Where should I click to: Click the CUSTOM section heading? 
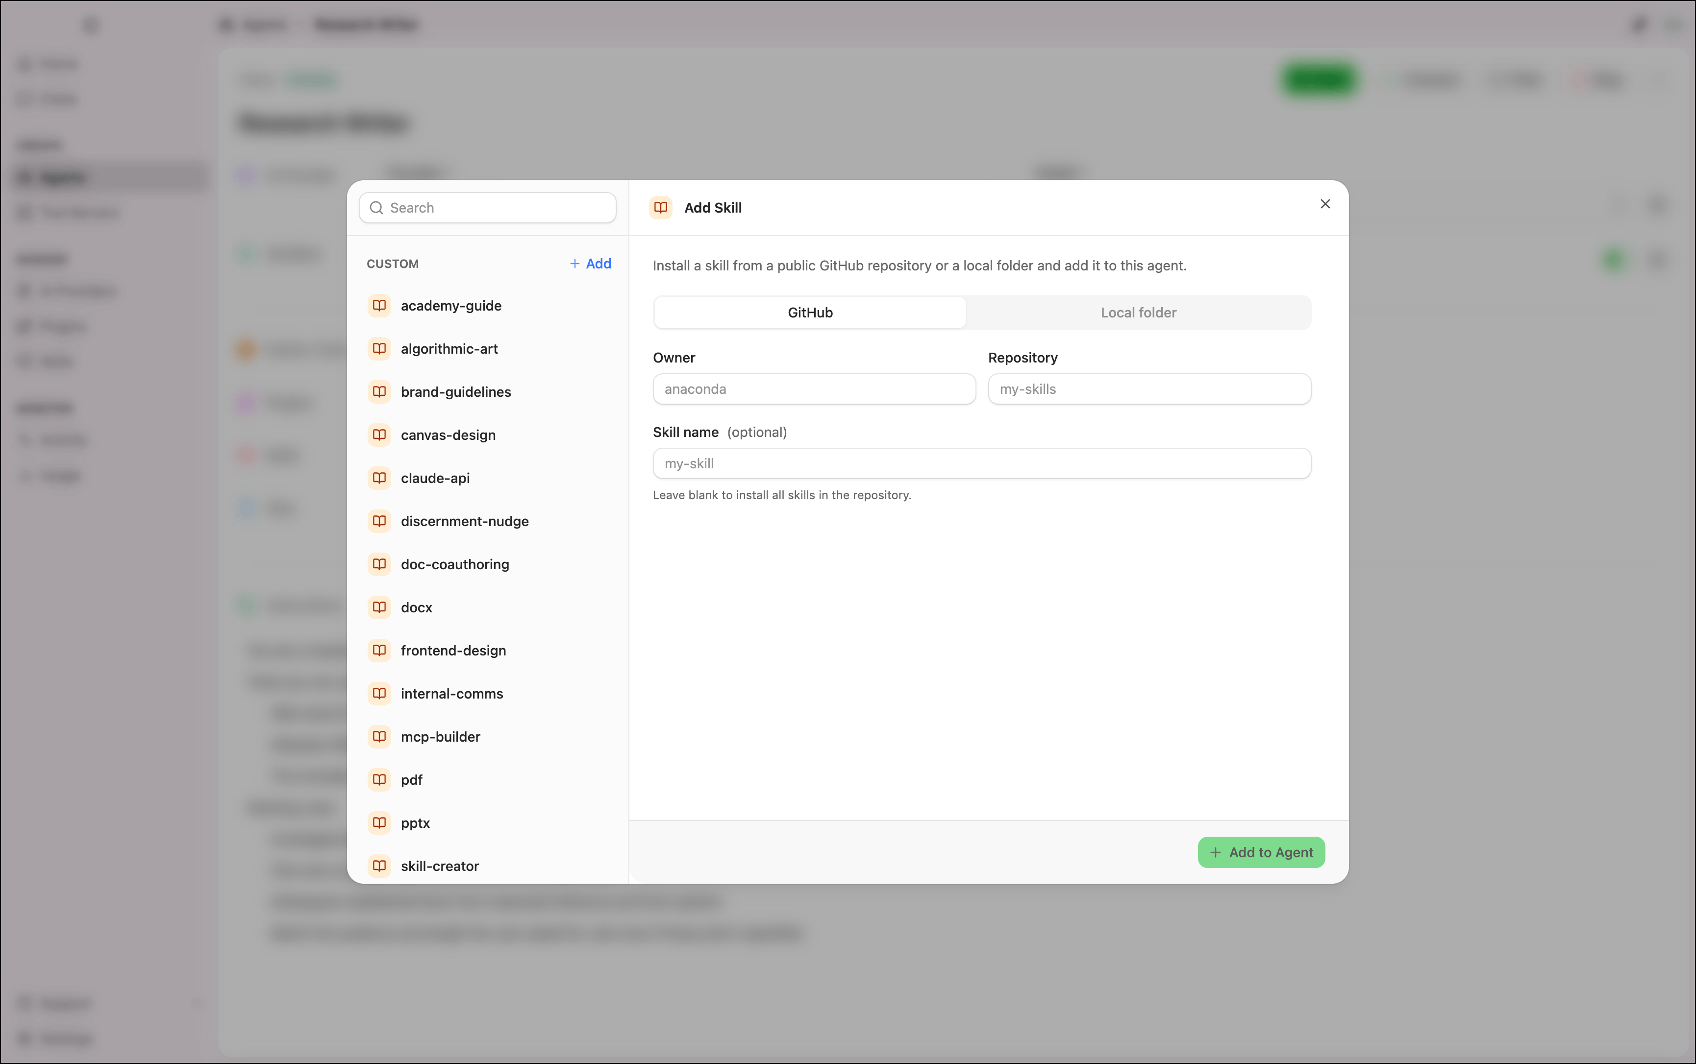(x=392, y=264)
